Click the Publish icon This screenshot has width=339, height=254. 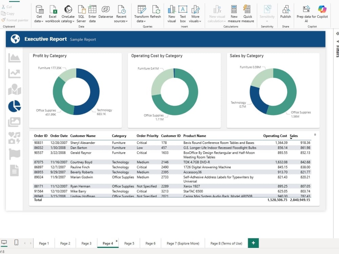tap(285, 12)
